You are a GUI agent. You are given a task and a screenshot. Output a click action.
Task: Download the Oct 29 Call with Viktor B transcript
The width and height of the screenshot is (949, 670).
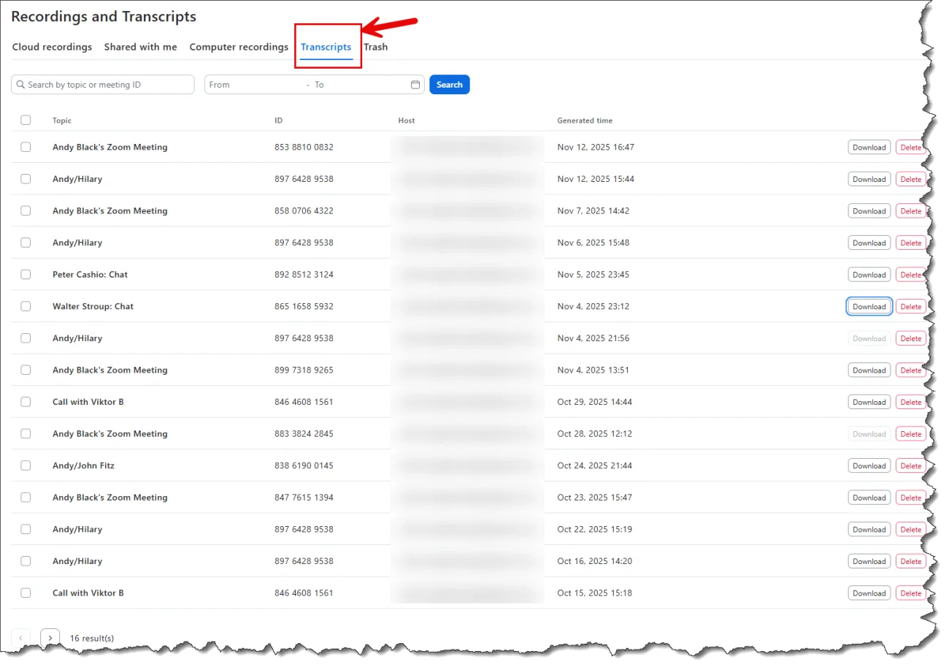click(x=869, y=403)
